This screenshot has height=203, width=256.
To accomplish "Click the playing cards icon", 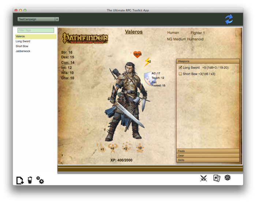I will tap(217, 178).
